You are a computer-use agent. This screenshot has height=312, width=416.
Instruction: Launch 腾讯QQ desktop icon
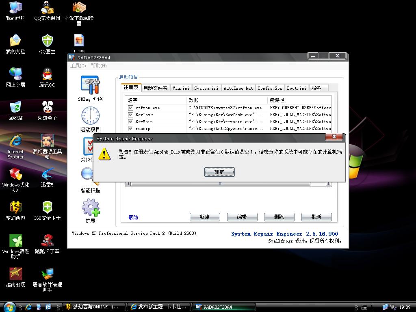coord(47,77)
